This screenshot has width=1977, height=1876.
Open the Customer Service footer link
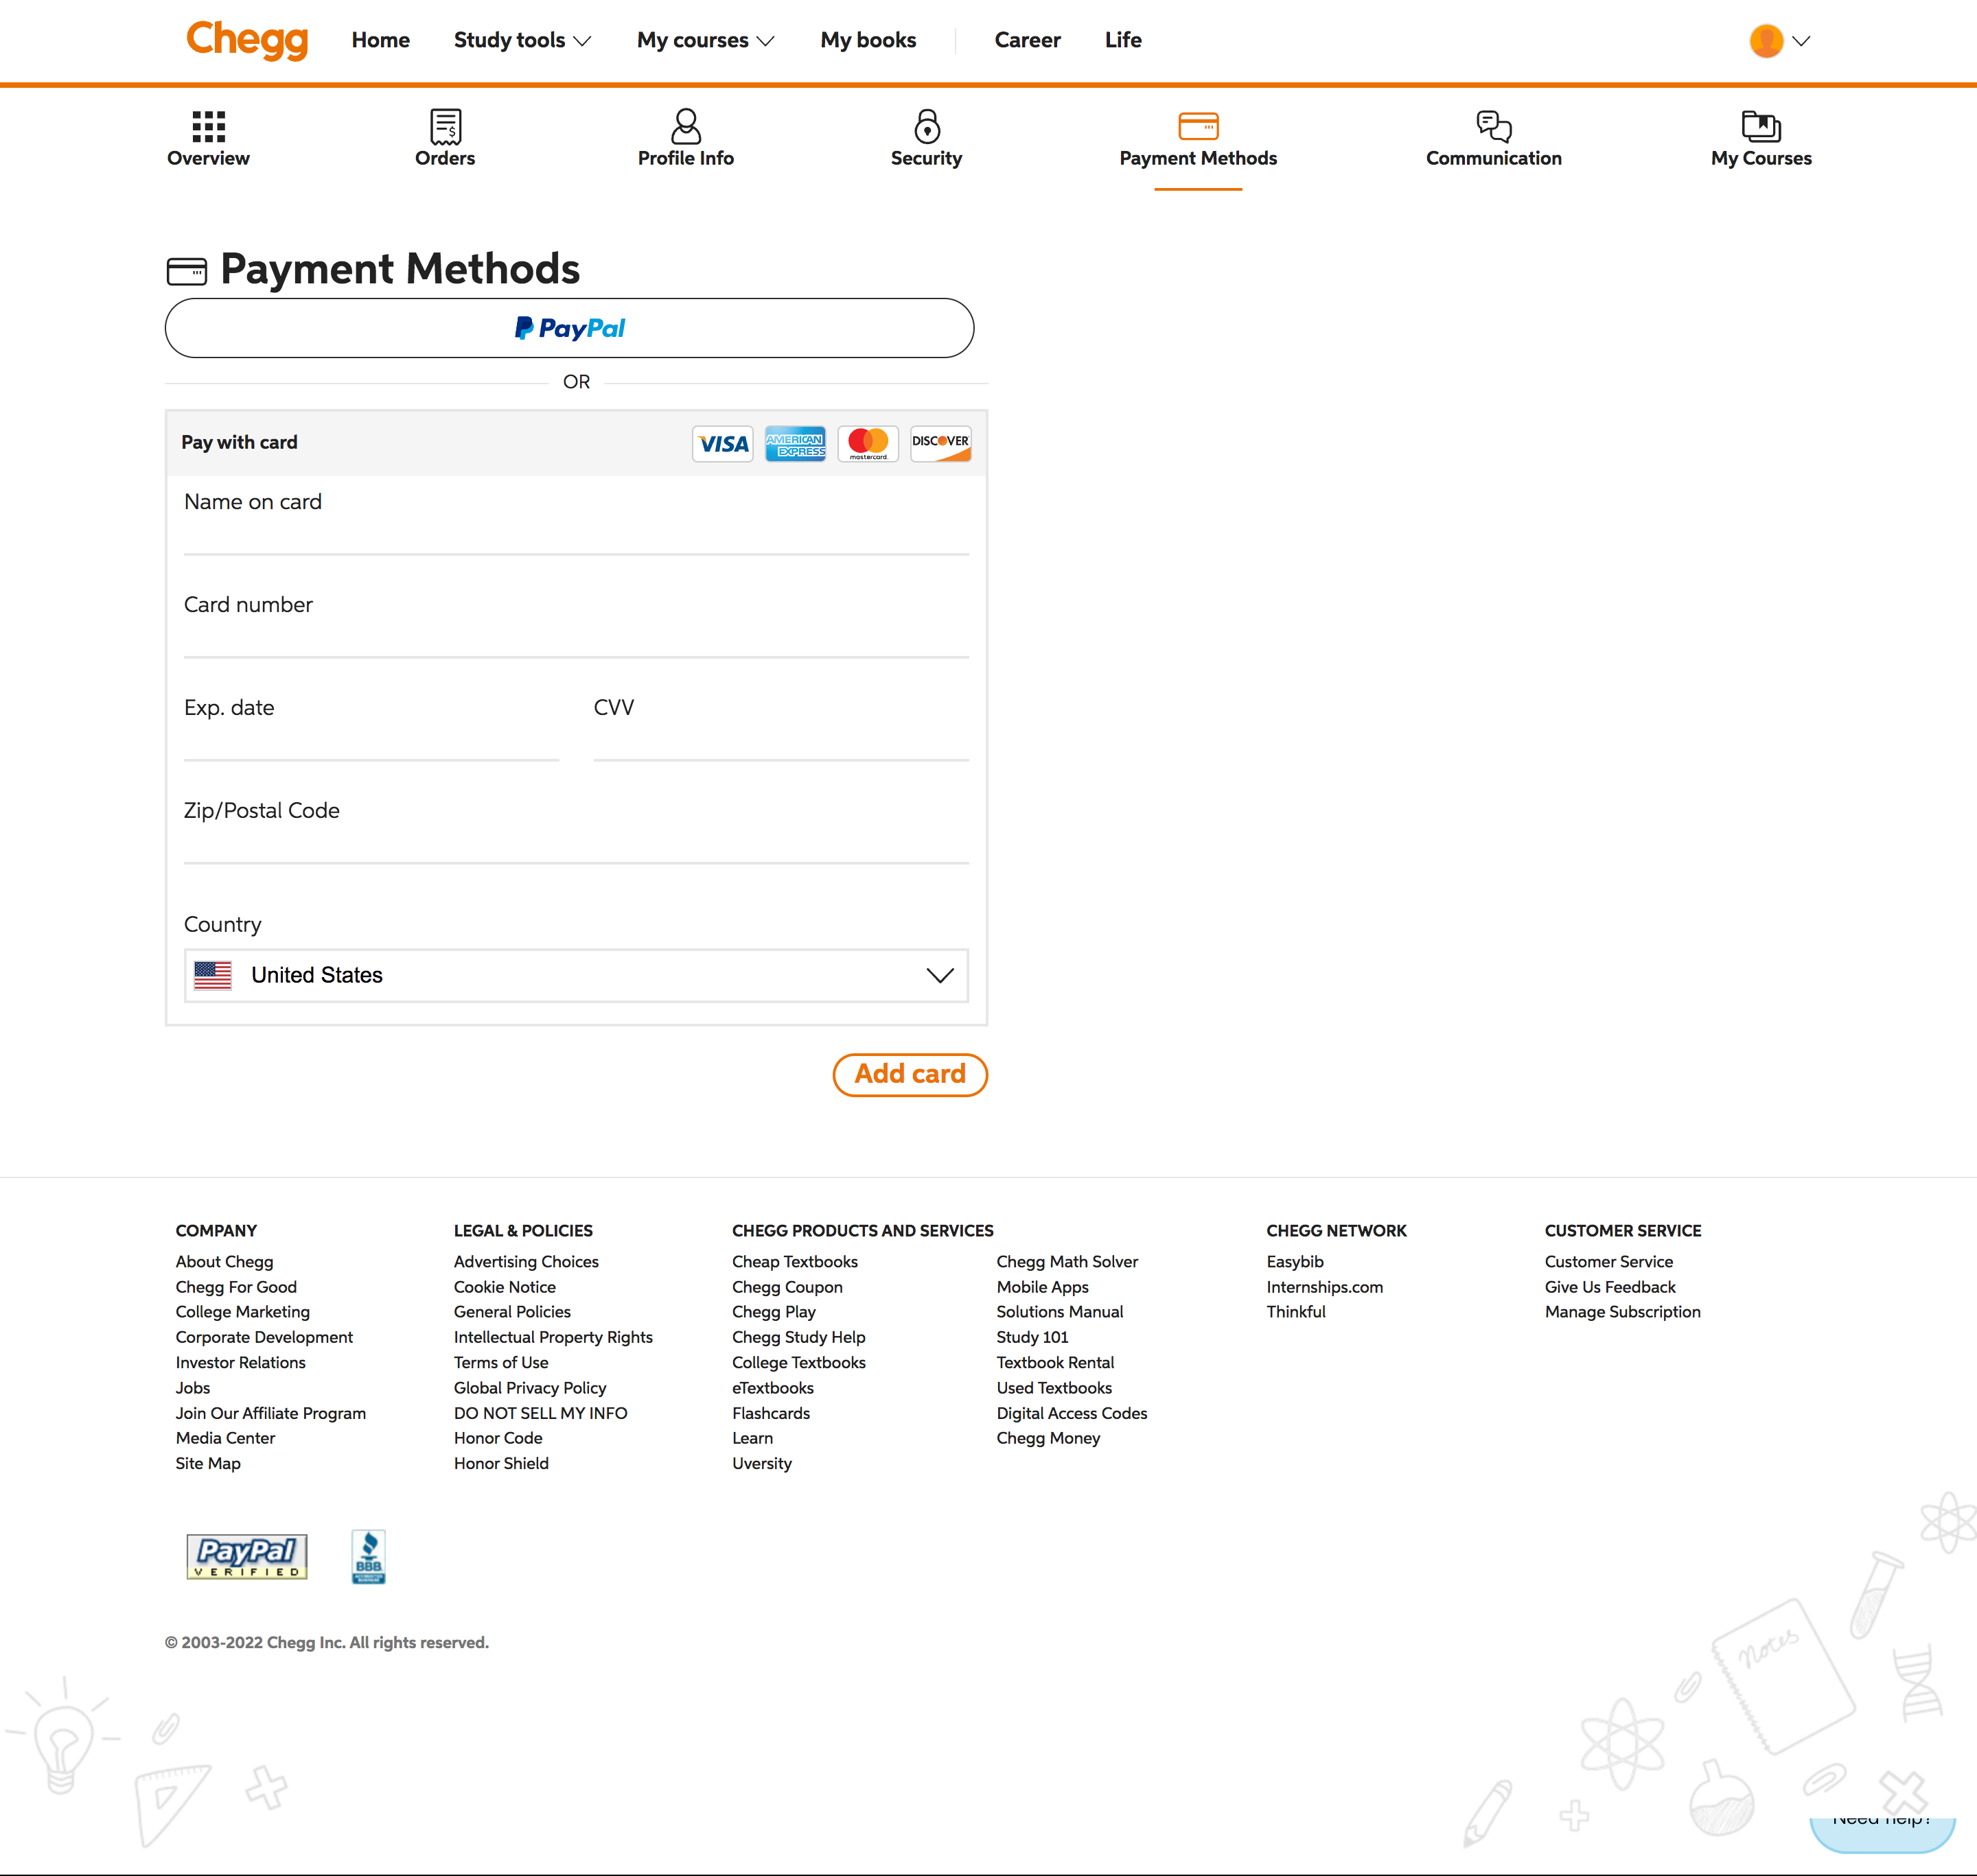1608,1262
